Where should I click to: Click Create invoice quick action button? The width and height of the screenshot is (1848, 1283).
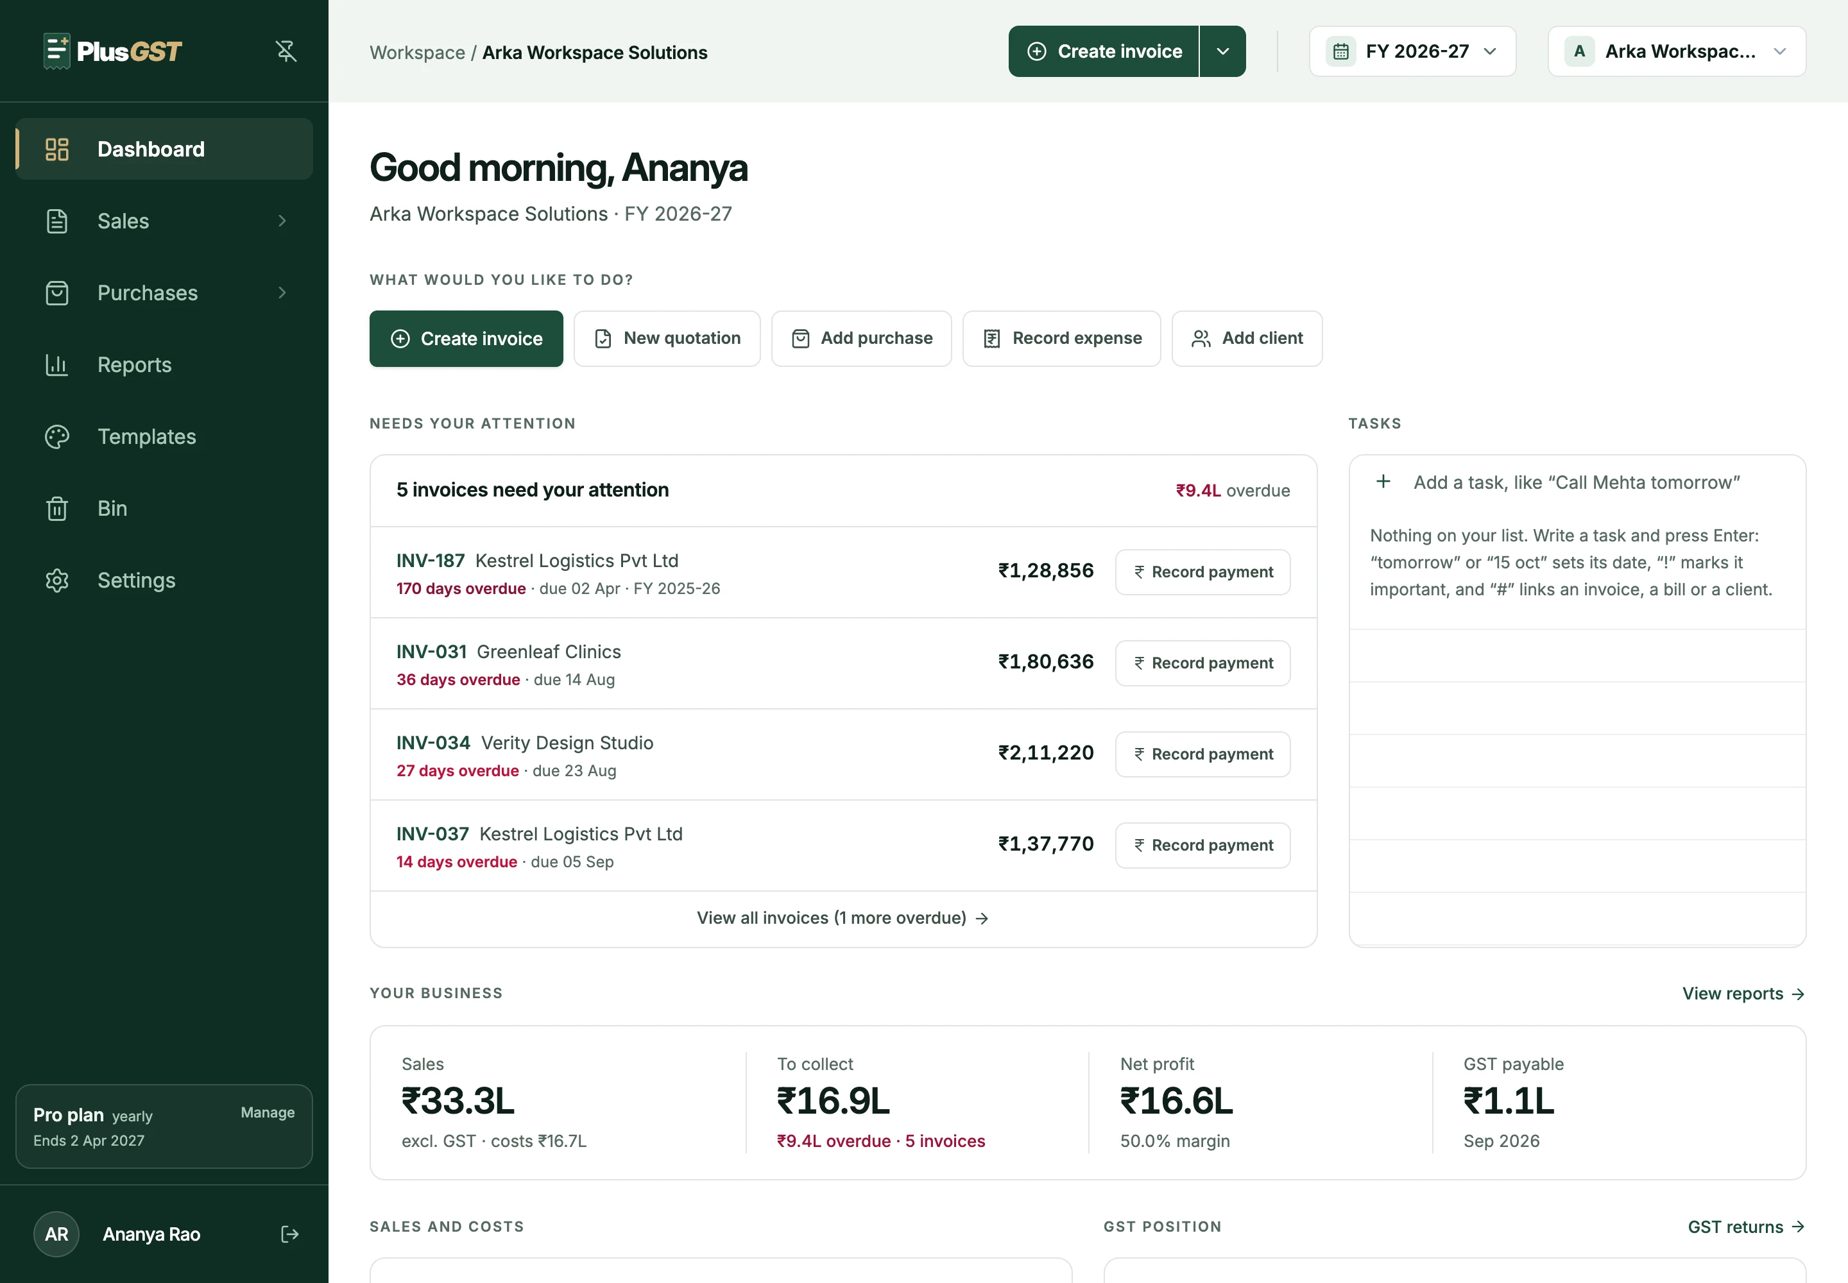pos(466,339)
